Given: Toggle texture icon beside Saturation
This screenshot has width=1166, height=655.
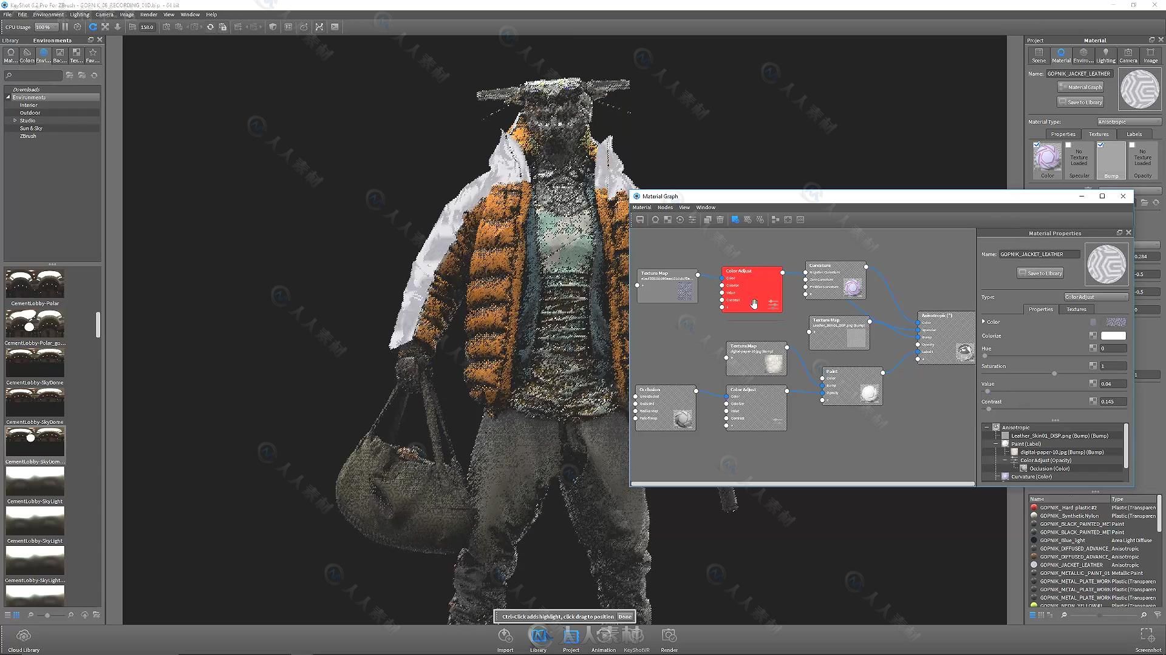Looking at the screenshot, I should click(1093, 366).
